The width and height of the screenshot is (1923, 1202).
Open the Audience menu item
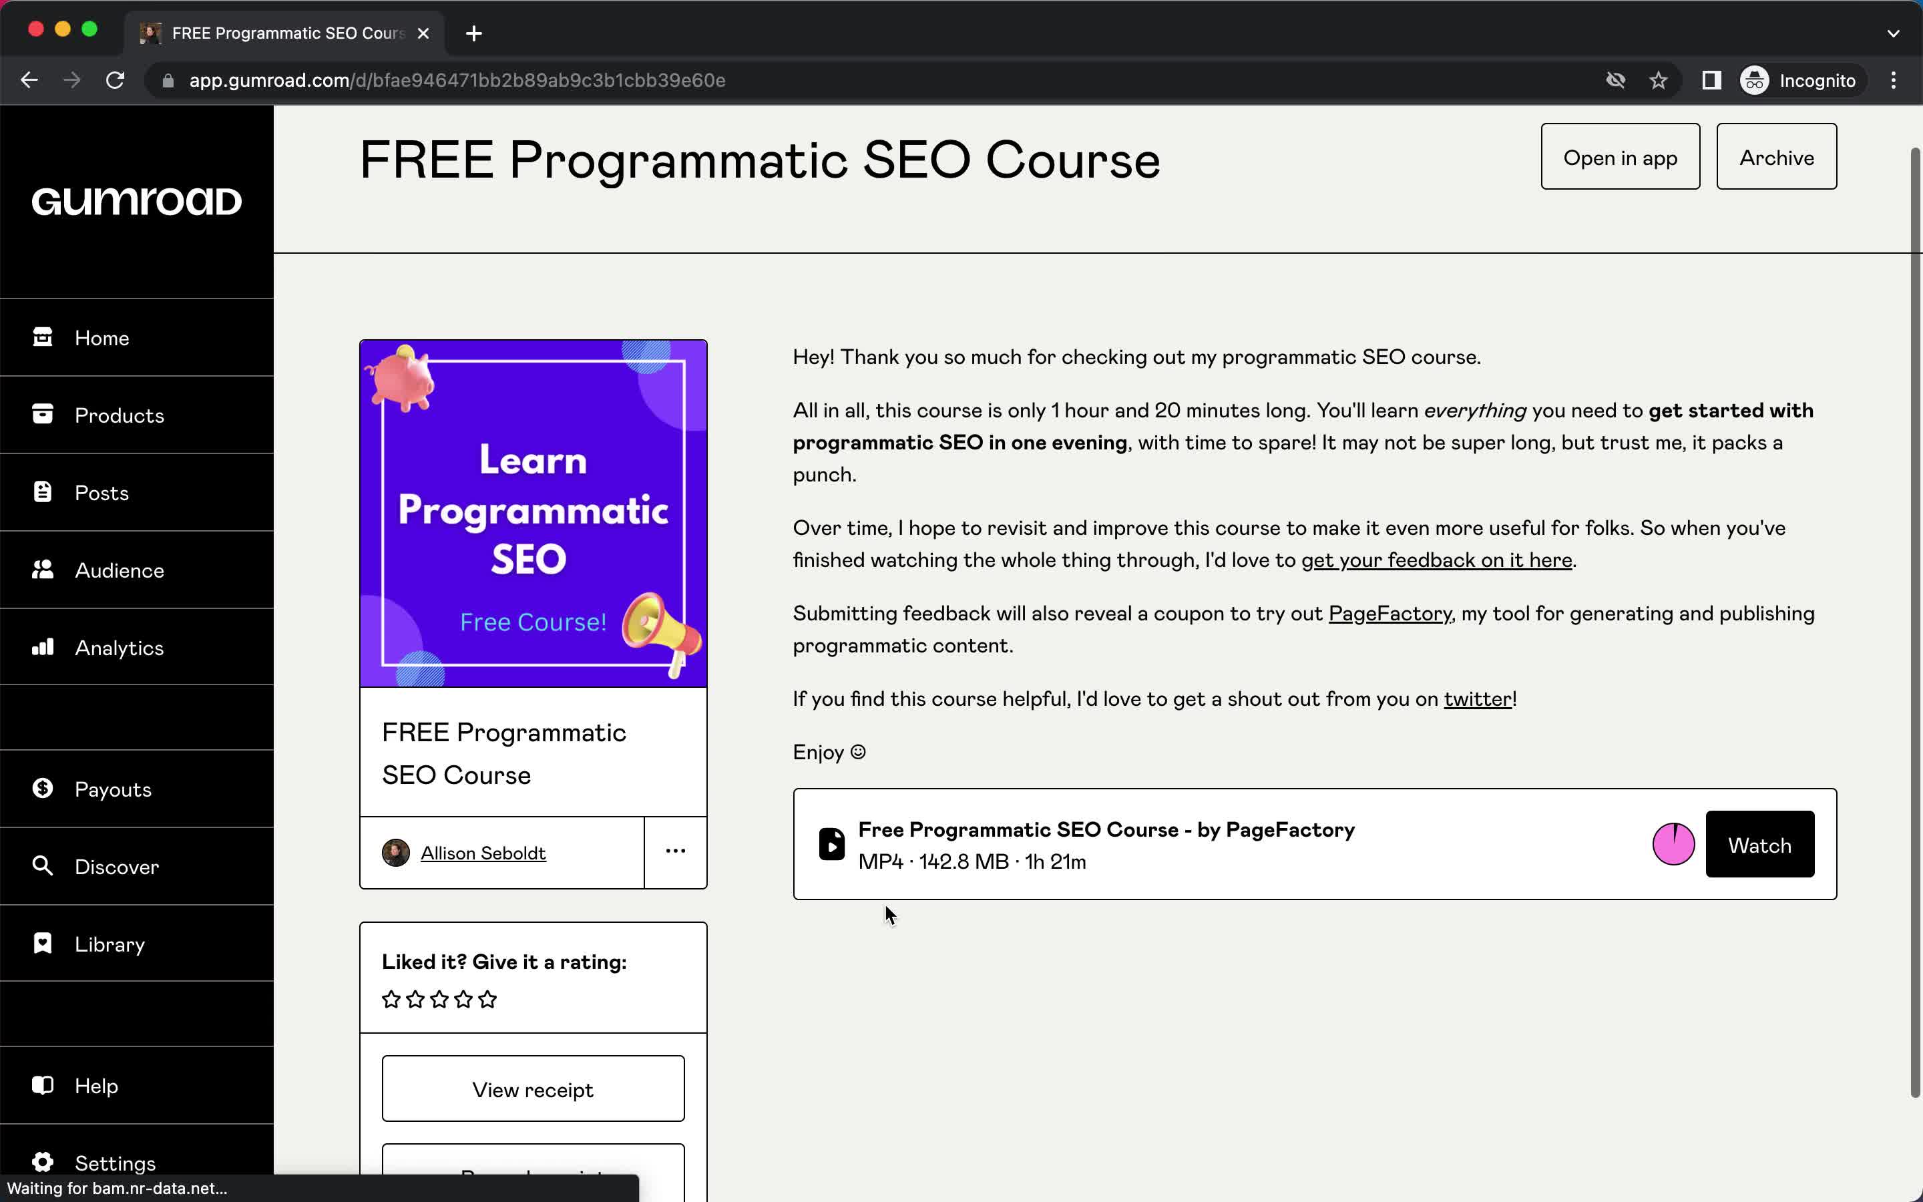point(137,570)
